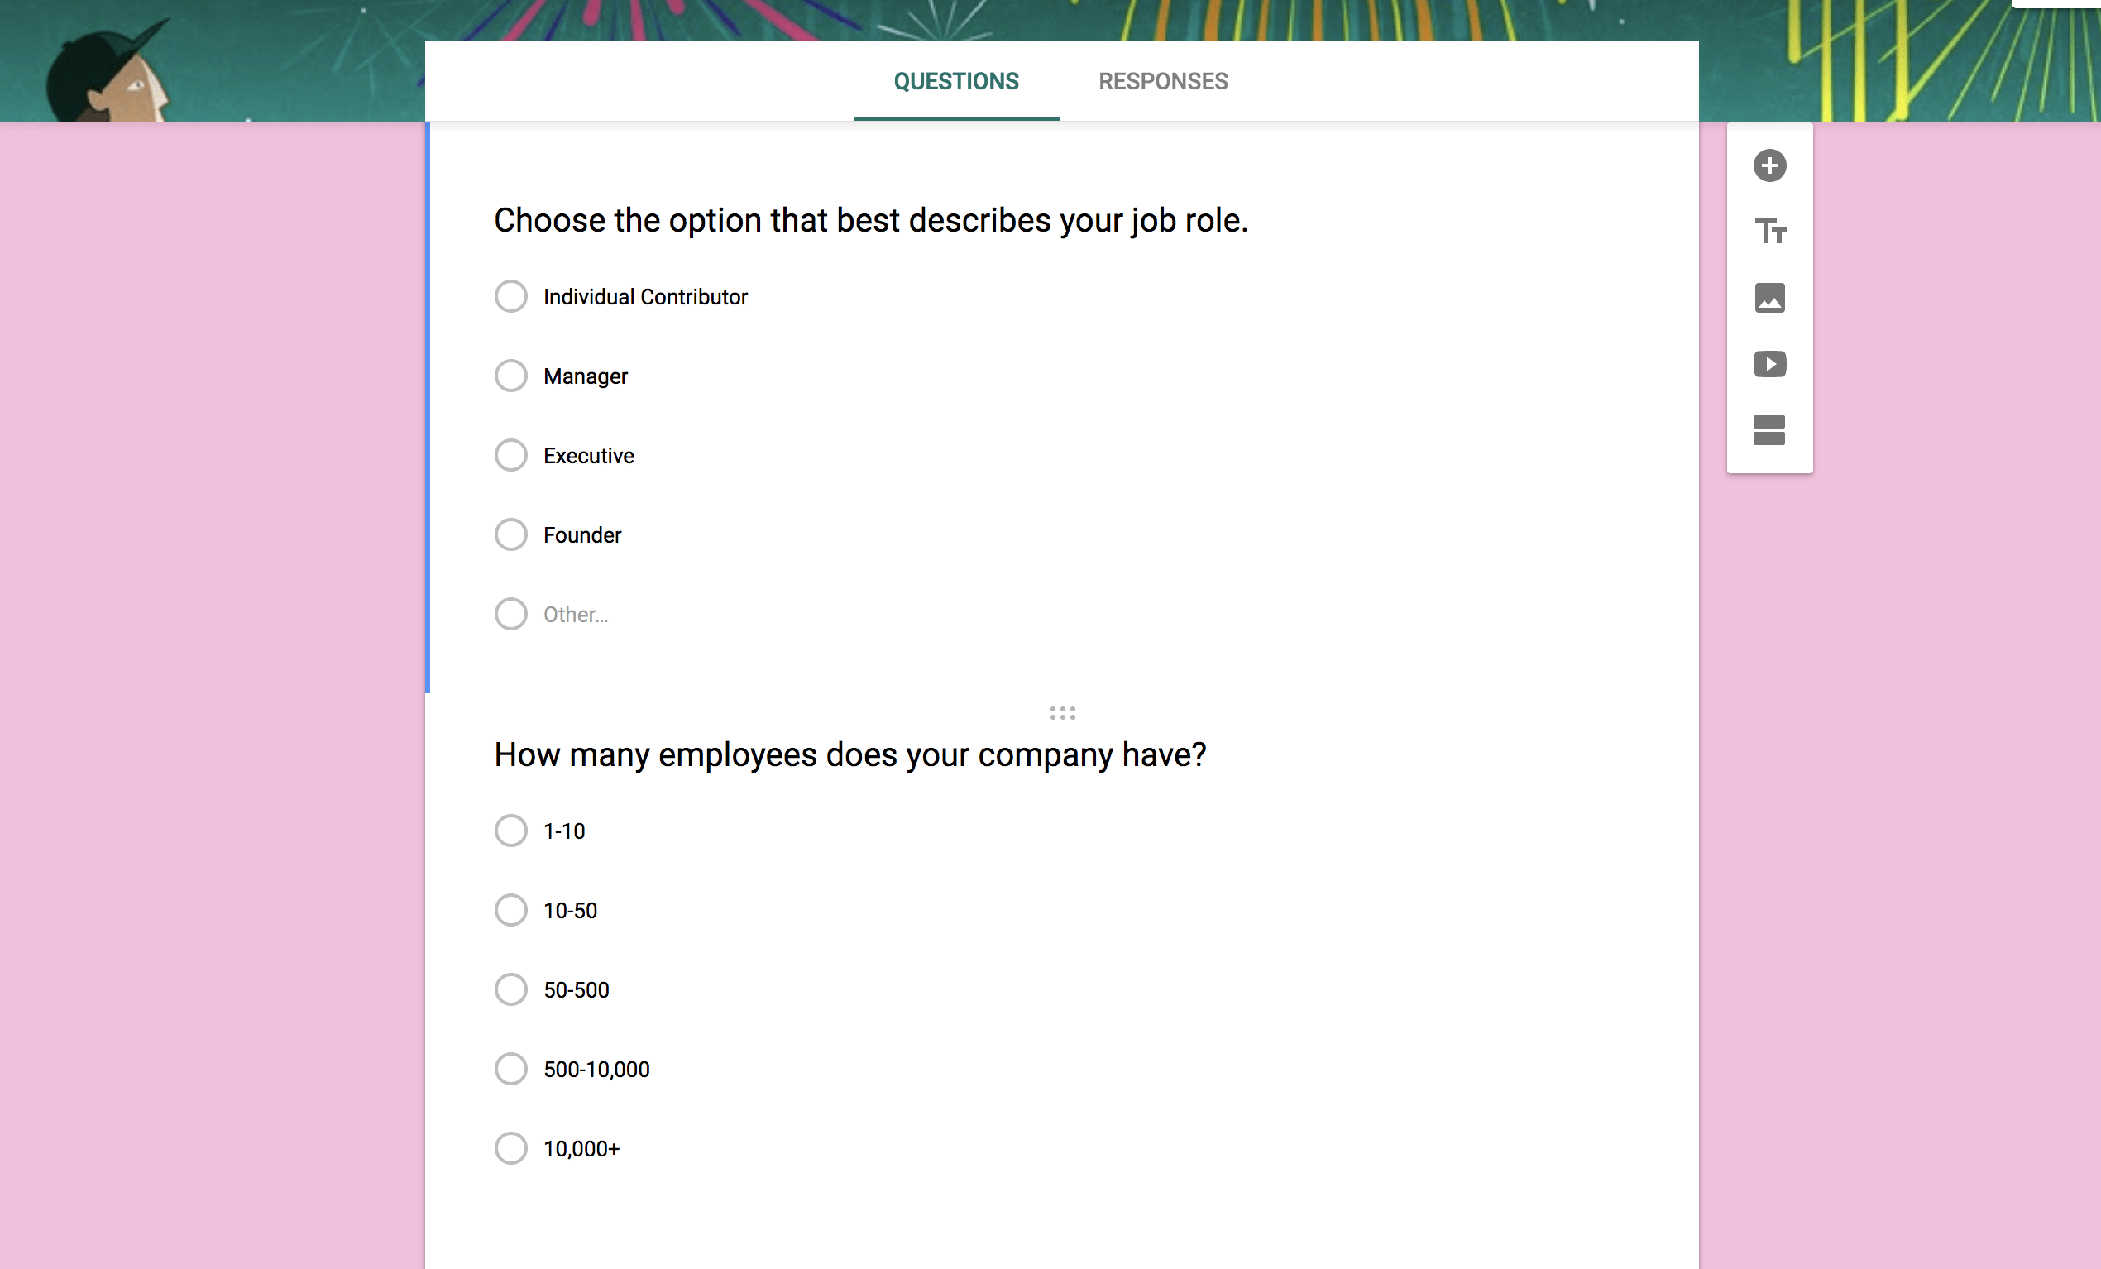Edit the employees count question title
The image size is (2101, 1269).
point(850,754)
